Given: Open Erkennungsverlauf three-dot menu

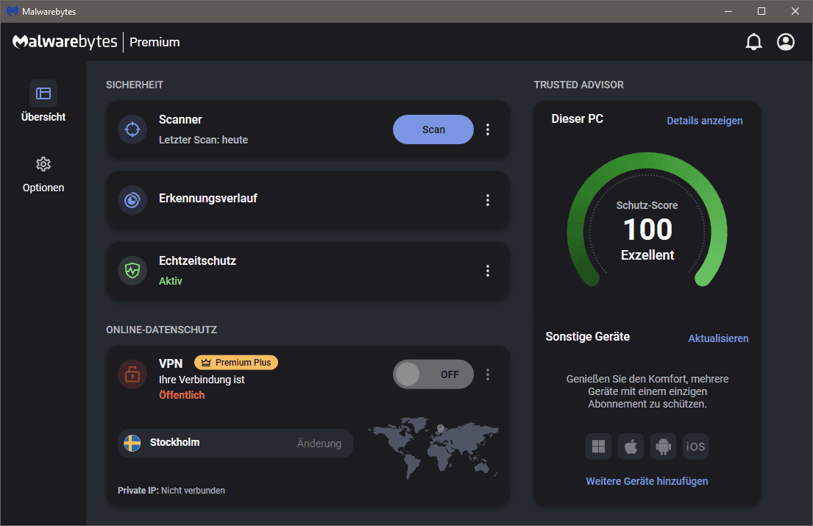Looking at the screenshot, I should pyautogui.click(x=487, y=200).
